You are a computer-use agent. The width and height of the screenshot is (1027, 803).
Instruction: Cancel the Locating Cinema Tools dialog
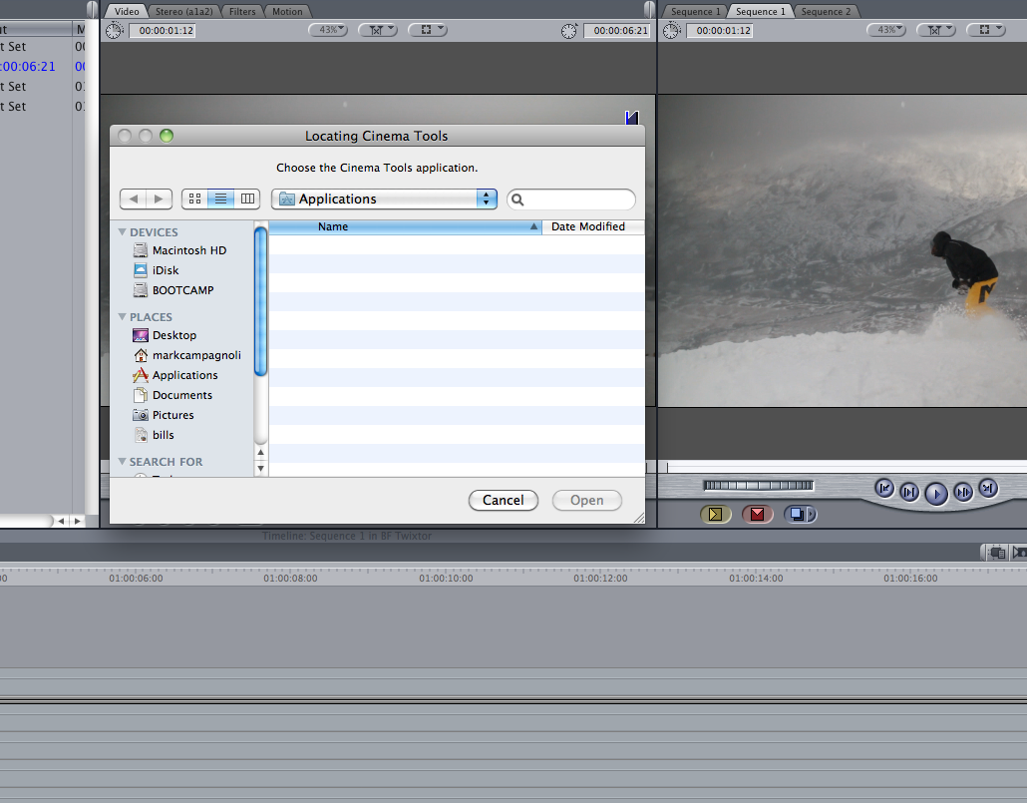(503, 500)
